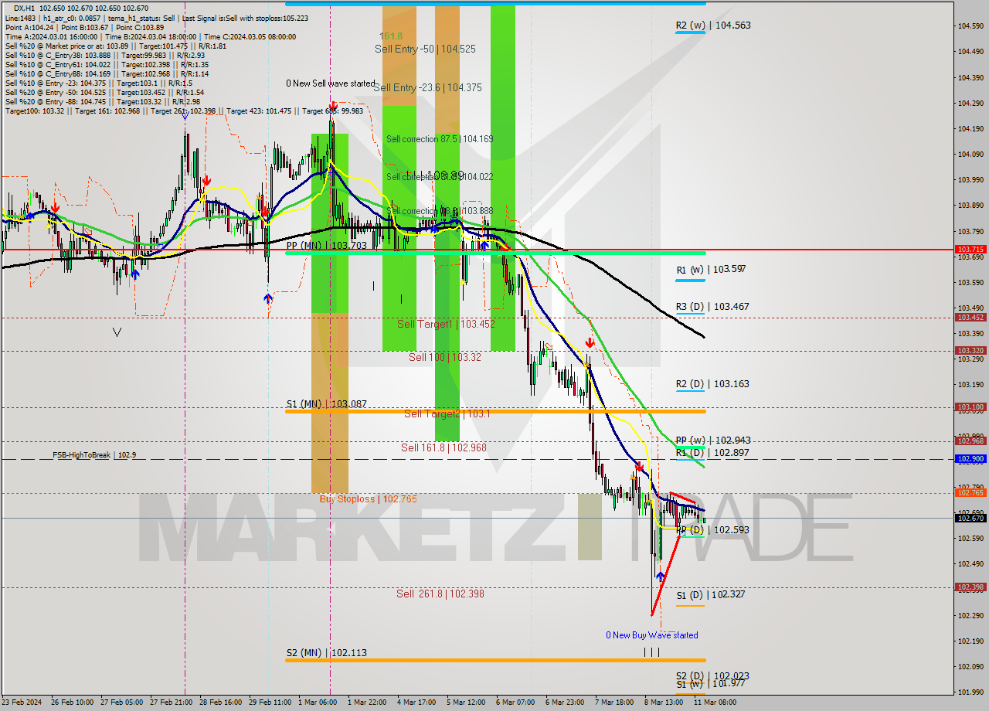Select the 'Buy Stoploss | 102.765' label
The image size is (989, 711).
368,498
